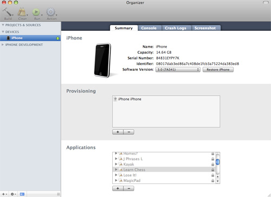Open the Action dropdown arrow
The image size is (271, 197).
pyautogui.click(x=56, y=15)
